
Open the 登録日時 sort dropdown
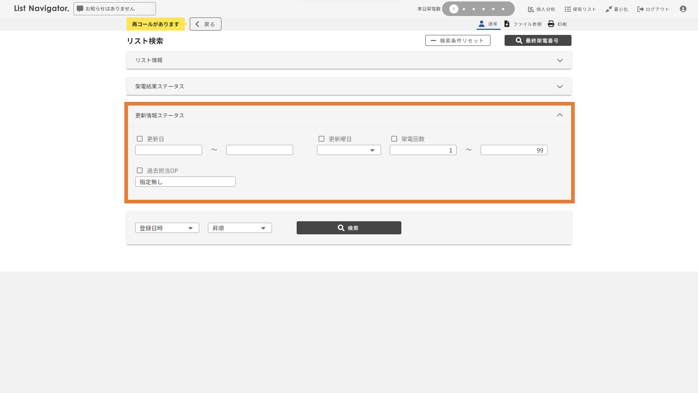(x=167, y=228)
